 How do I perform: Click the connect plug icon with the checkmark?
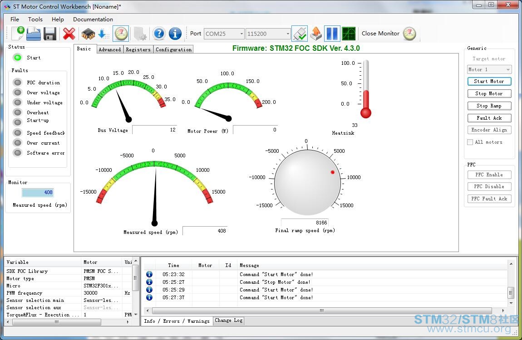(x=300, y=34)
